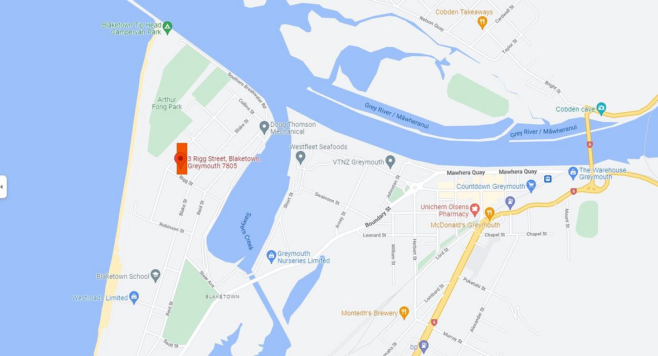Click the Westroads Limited shop marker

tap(134, 298)
